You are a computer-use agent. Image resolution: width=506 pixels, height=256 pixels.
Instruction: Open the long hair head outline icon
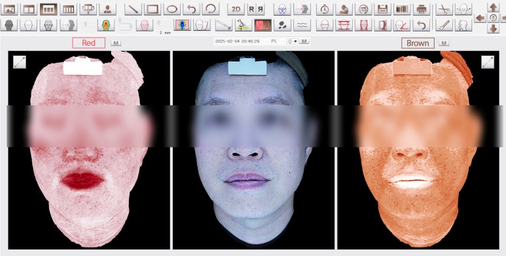pyautogui.click(x=463, y=25)
